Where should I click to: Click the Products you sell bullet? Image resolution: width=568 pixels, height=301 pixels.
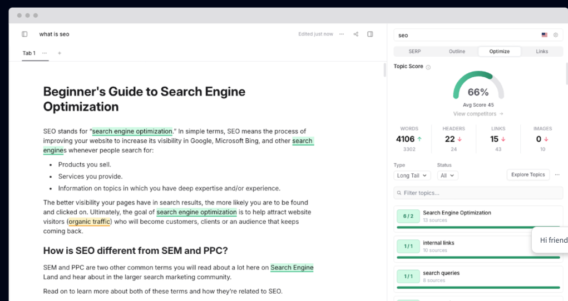pyautogui.click(x=85, y=164)
